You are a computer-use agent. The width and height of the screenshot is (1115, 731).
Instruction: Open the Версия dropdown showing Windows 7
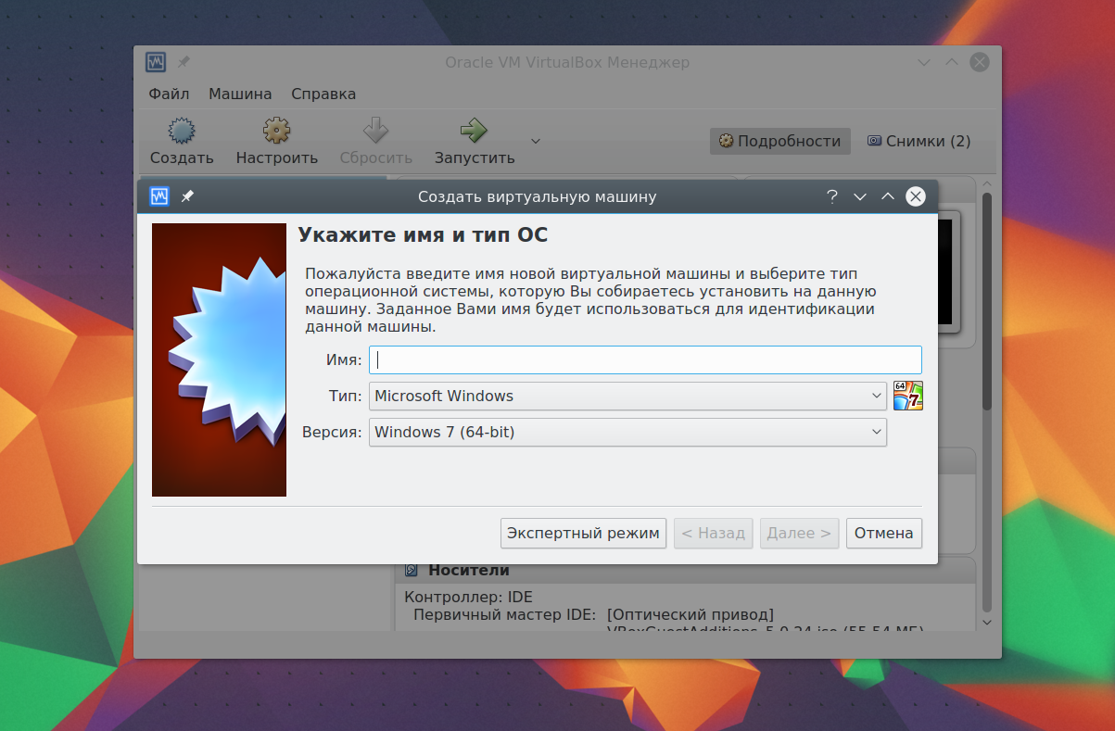tap(627, 432)
